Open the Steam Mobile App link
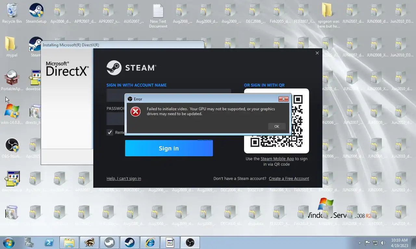 pyautogui.click(x=277, y=159)
